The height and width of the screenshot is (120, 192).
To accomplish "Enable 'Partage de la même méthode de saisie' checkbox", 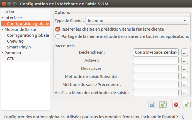I will (58, 36).
